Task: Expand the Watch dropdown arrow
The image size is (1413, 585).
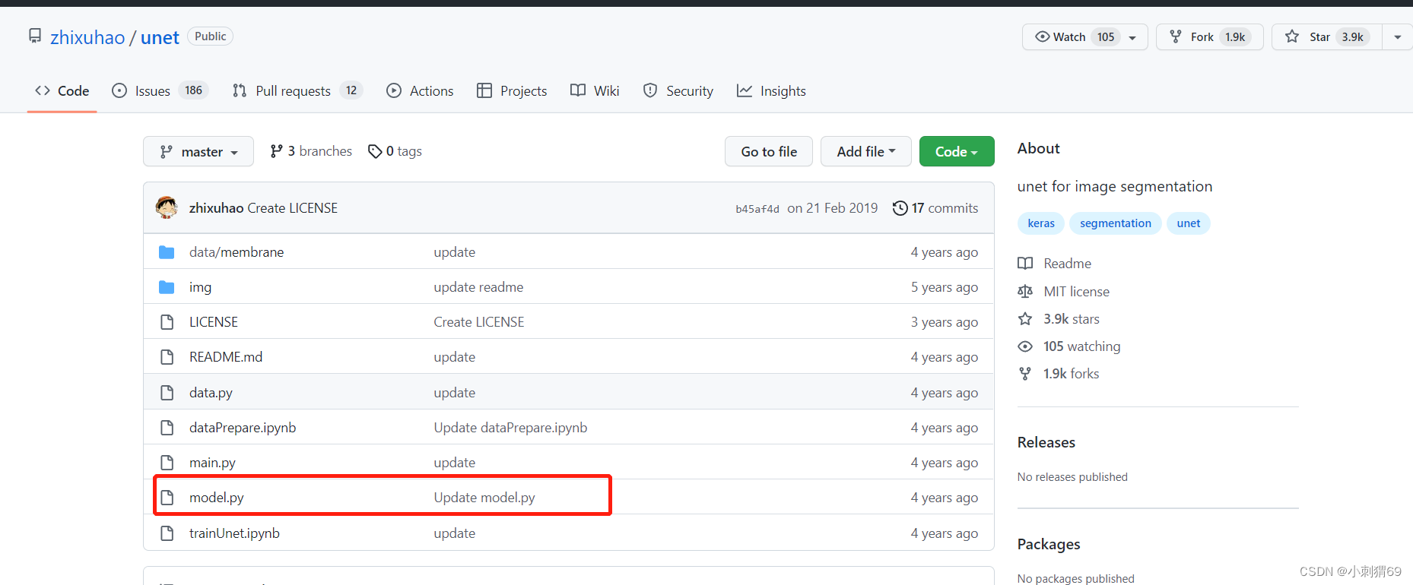Action: (x=1132, y=37)
